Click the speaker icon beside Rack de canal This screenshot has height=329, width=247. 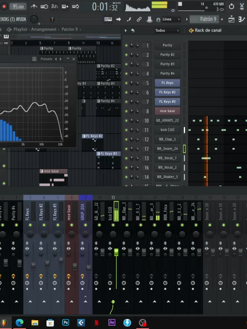[x=191, y=31]
